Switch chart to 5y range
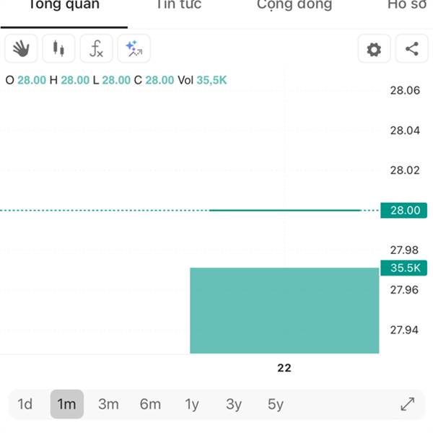Viewport: 433px width, 433px height. pyautogui.click(x=276, y=404)
